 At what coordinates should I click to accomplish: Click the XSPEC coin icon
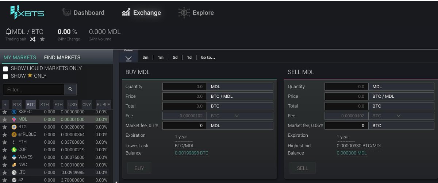pos(14,112)
